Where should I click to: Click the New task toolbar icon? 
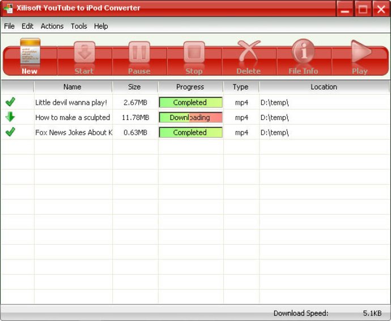point(30,56)
